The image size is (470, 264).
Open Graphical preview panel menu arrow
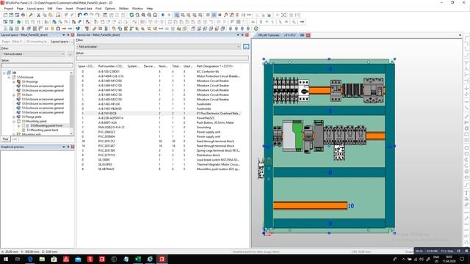point(64,147)
